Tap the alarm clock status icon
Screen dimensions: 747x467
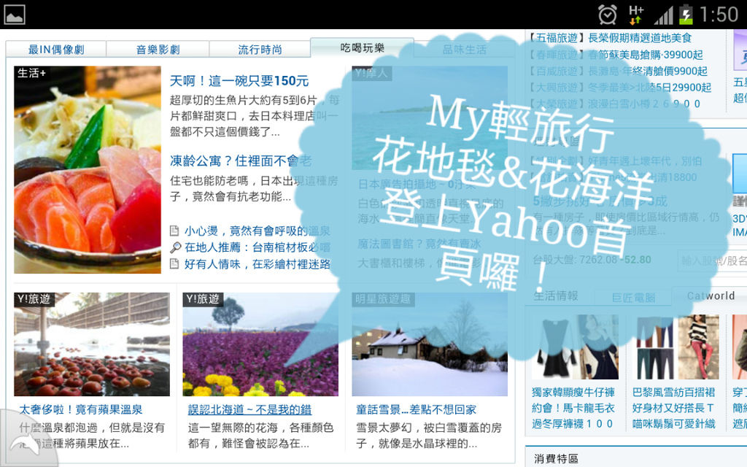pyautogui.click(x=608, y=15)
